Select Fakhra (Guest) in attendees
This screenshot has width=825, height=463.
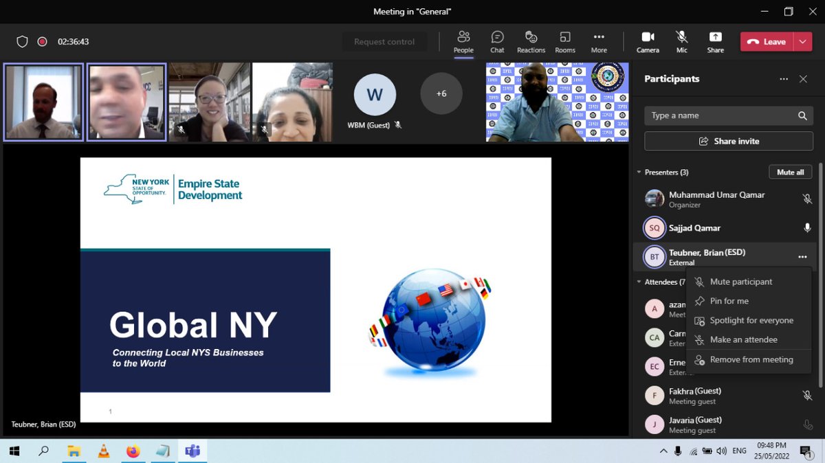tap(725, 396)
